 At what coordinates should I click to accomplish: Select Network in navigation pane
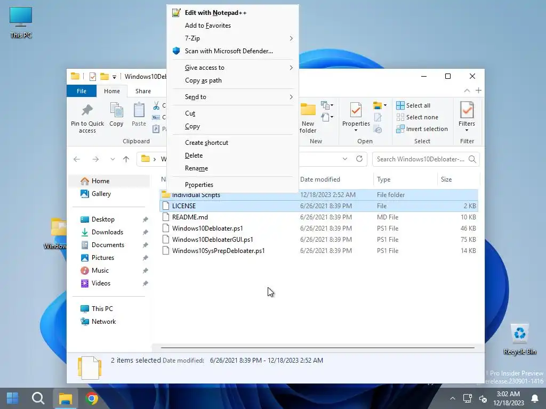(109, 321)
